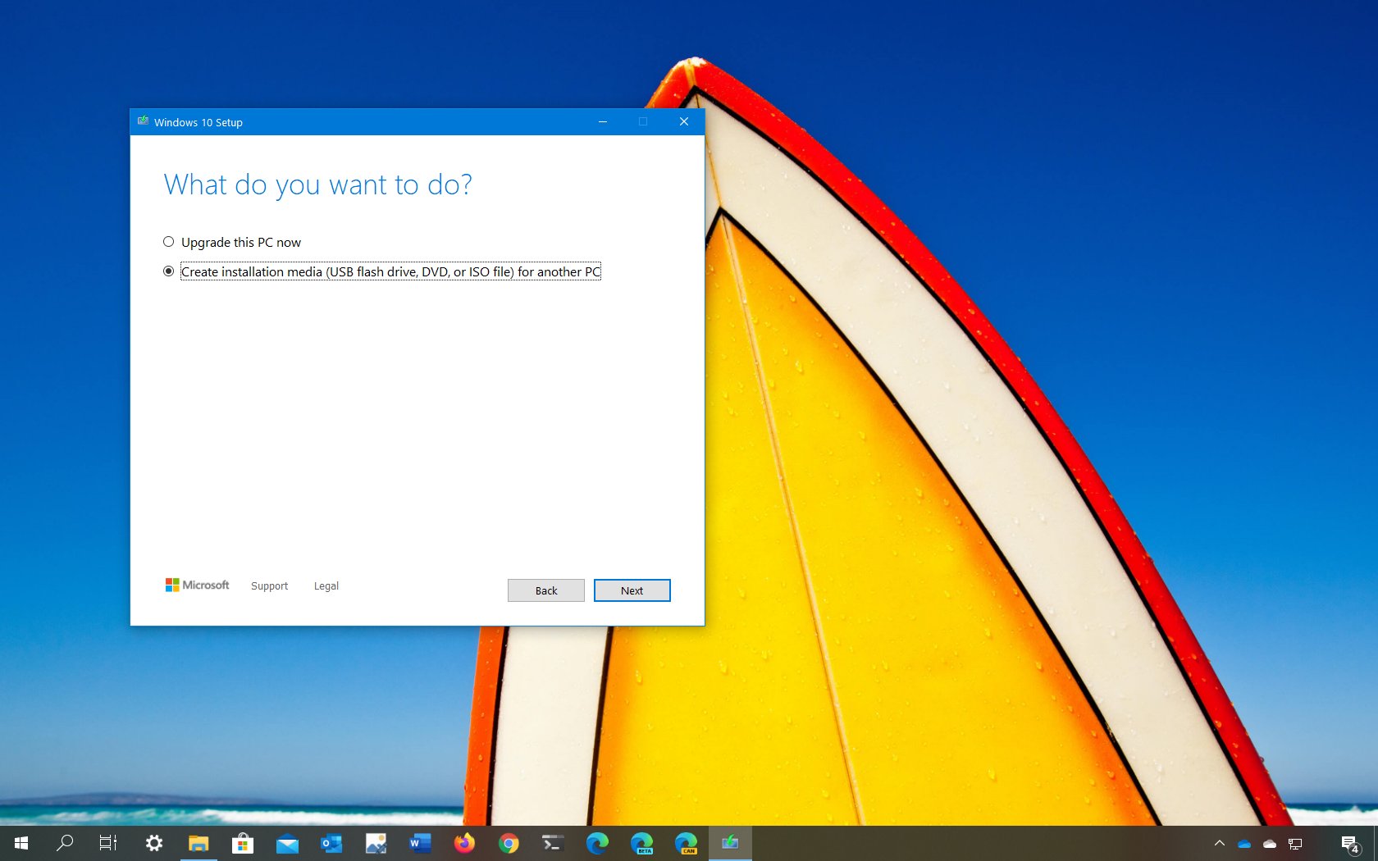This screenshot has width=1378, height=861.
Task: Open Firefox from the taskbar
Action: tap(464, 843)
